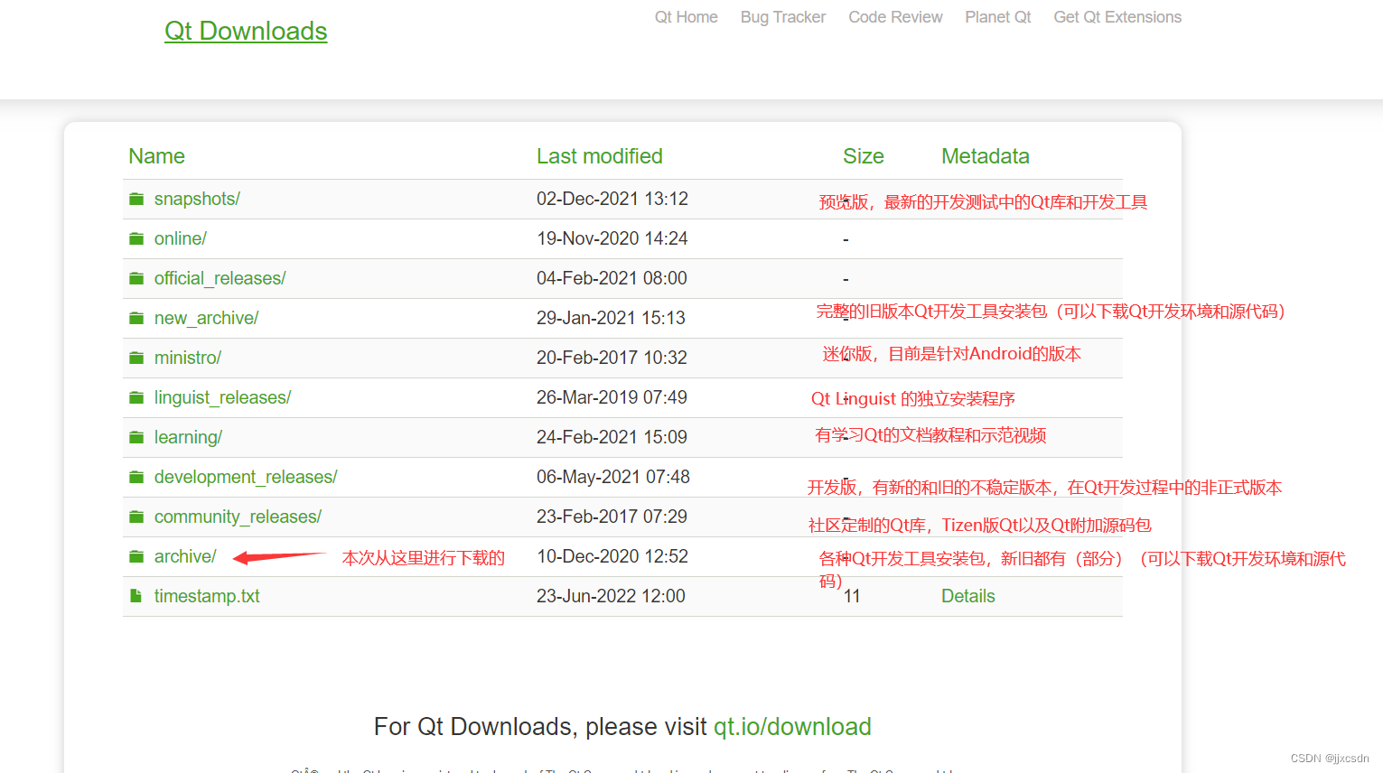Open the snapshots/ directory link
The image size is (1383, 773).
click(197, 199)
